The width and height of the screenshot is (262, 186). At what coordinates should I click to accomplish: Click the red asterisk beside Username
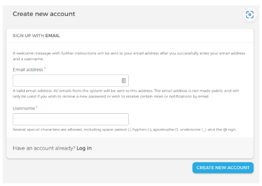pos(36,107)
